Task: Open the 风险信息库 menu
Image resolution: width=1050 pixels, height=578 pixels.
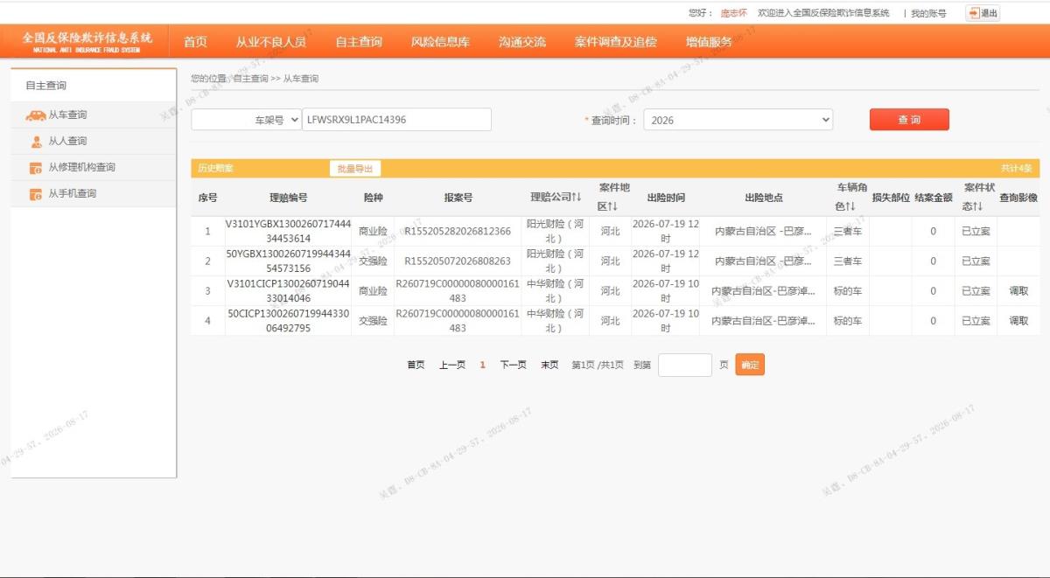Action: point(440,42)
